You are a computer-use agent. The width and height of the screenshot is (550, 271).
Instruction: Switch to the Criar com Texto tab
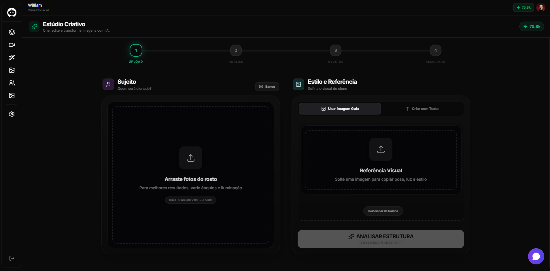click(x=422, y=108)
